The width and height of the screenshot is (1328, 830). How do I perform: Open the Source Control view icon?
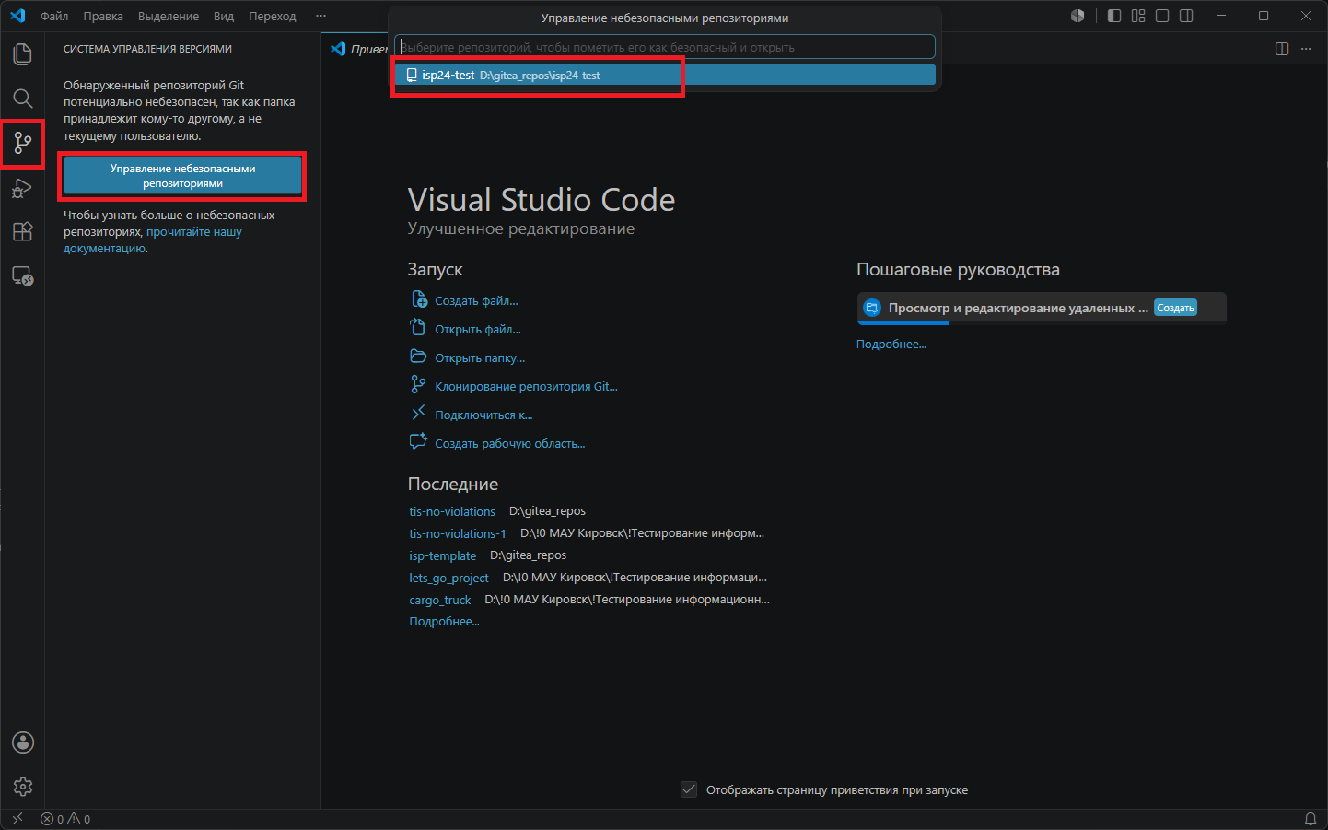coord(23,143)
